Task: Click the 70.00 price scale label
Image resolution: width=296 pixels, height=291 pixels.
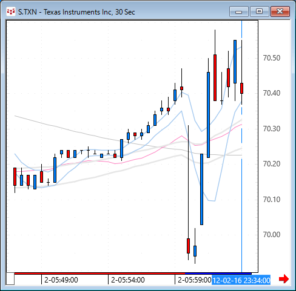Action: click(x=272, y=235)
